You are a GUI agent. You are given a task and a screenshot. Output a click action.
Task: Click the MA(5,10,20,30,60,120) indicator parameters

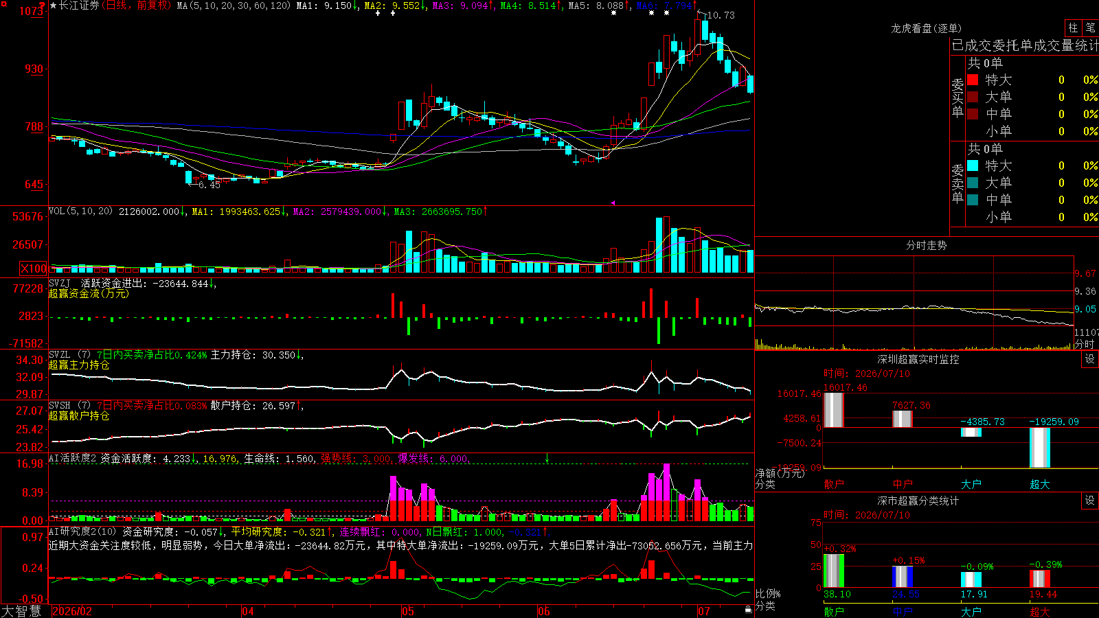[x=234, y=5]
